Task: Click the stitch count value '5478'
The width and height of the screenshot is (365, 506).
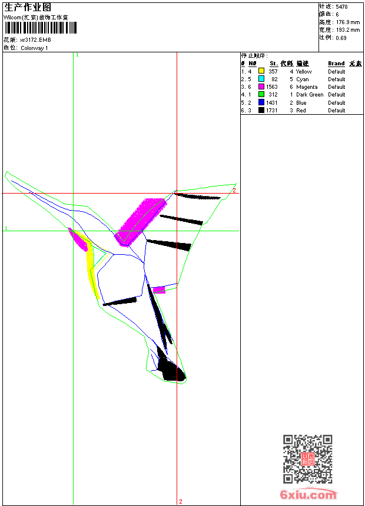Action: click(341, 7)
